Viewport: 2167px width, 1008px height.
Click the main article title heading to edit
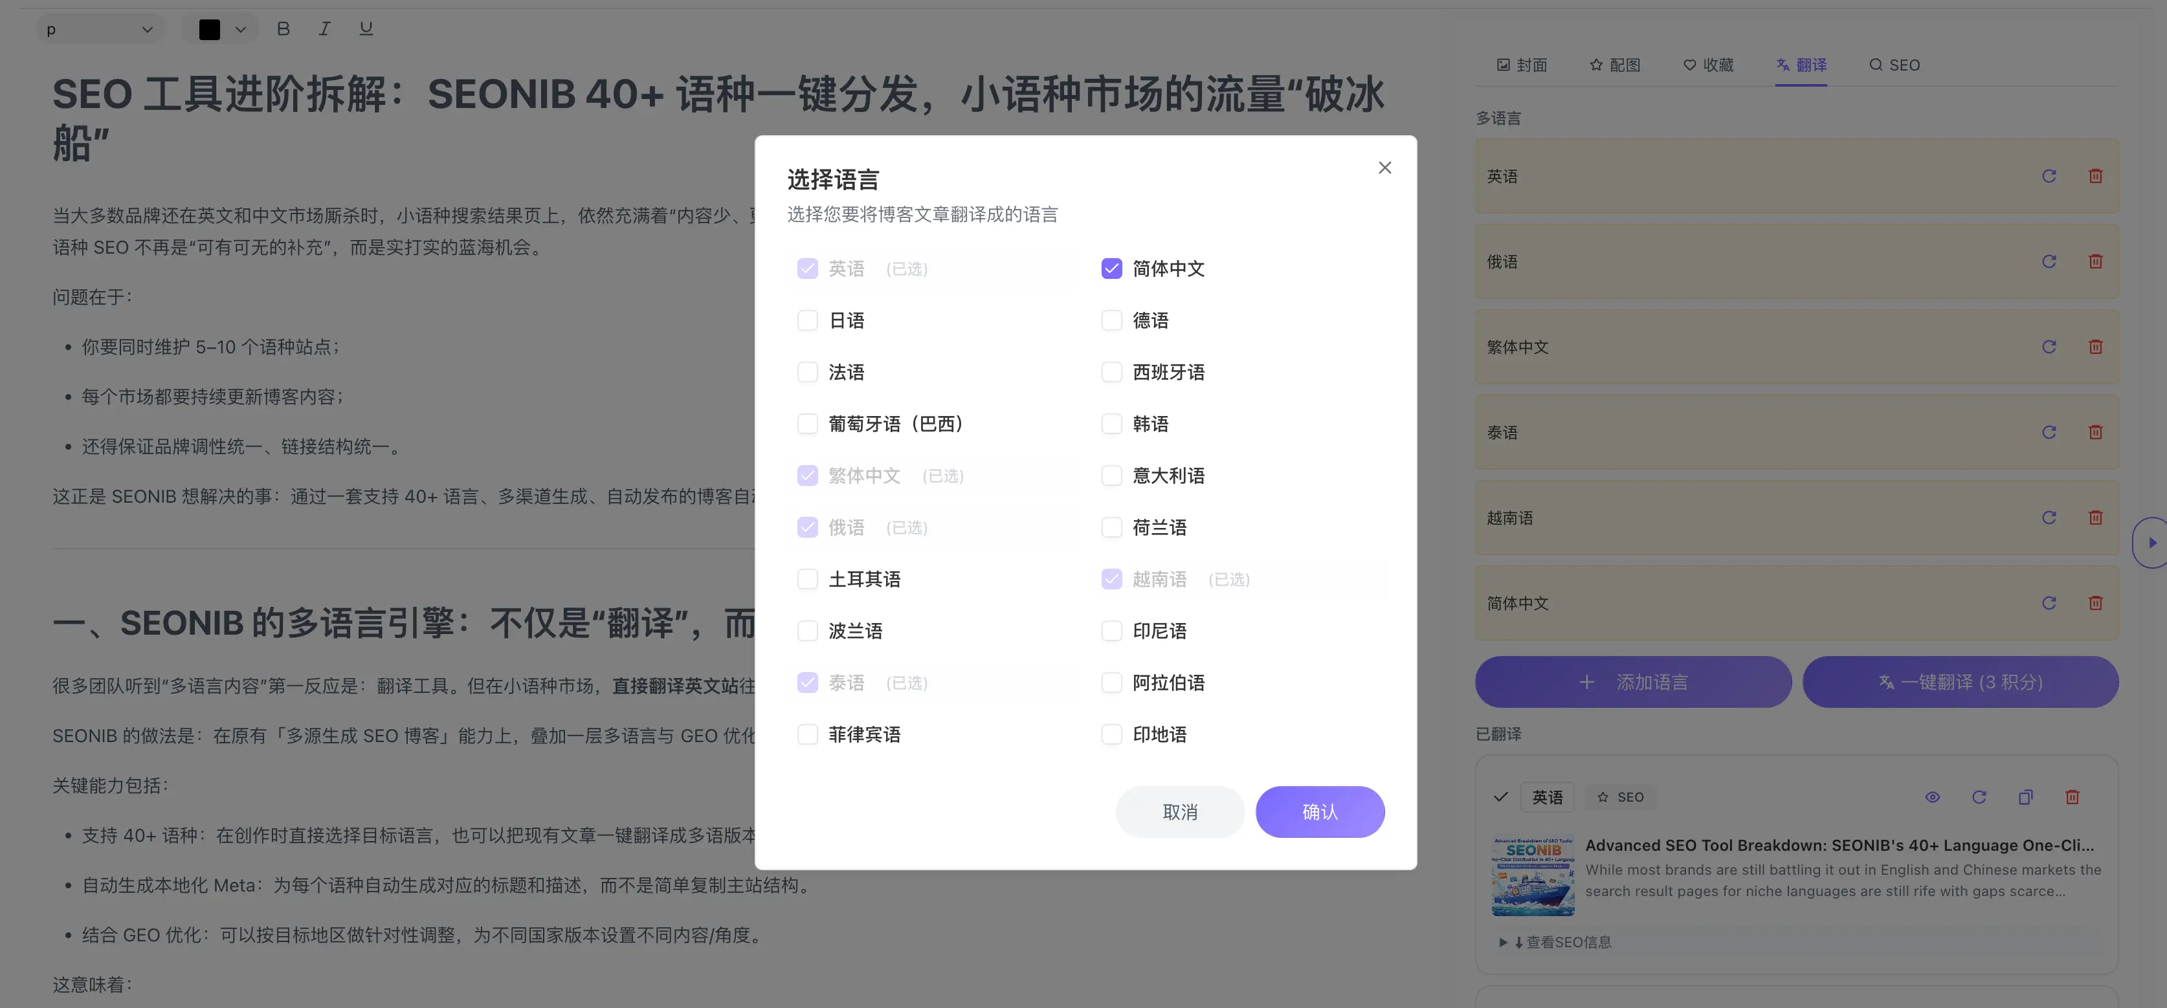point(719,118)
